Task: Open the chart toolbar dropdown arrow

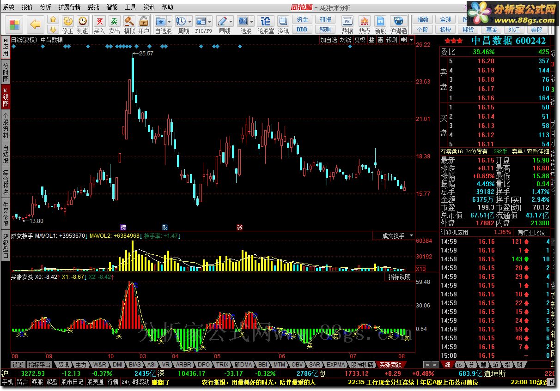Action: pos(411,40)
